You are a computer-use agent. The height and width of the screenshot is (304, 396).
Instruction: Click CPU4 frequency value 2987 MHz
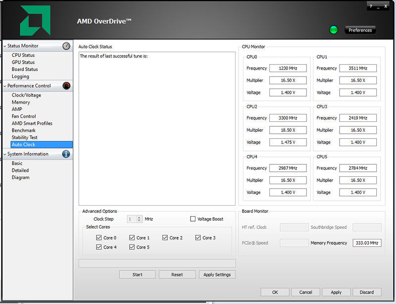point(288,168)
